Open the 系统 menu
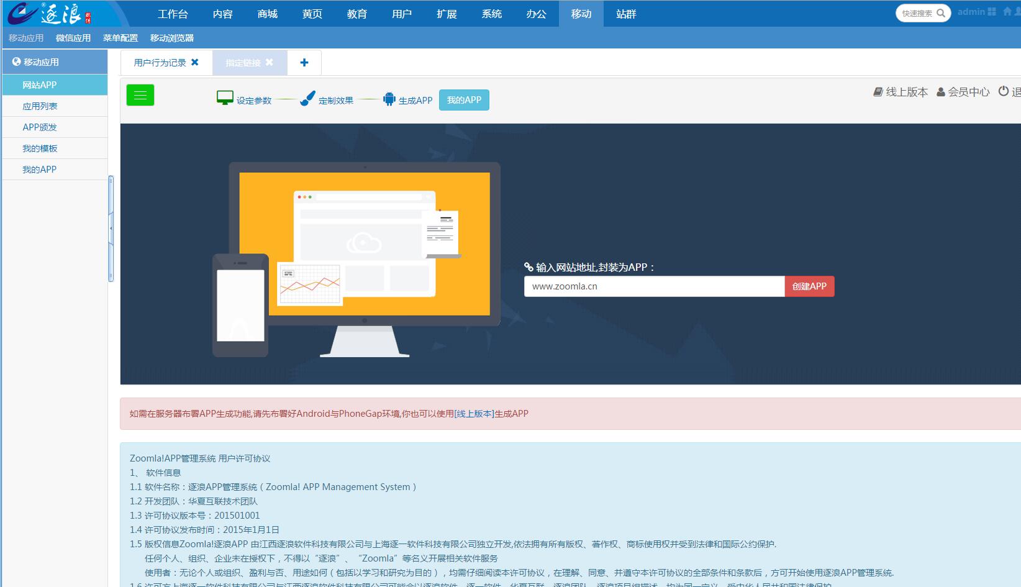This screenshot has height=587, width=1021. (492, 14)
